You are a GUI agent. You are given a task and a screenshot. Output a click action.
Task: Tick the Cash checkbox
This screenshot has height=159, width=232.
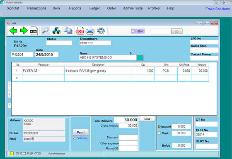point(159,133)
